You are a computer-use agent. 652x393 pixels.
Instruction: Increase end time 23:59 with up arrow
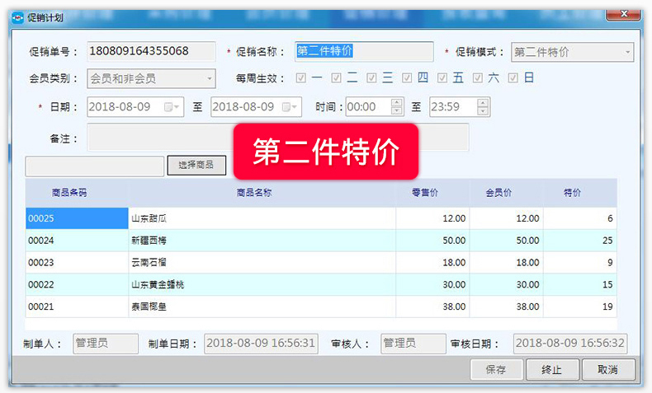click(x=483, y=102)
